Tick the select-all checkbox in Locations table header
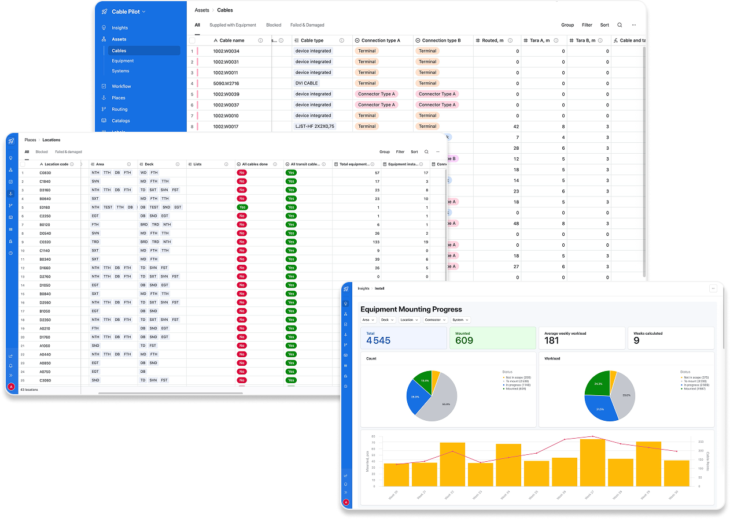 [23, 164]
